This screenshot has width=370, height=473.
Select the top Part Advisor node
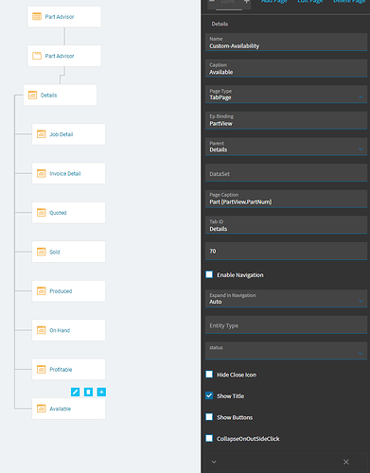click(x=64, y=17)
